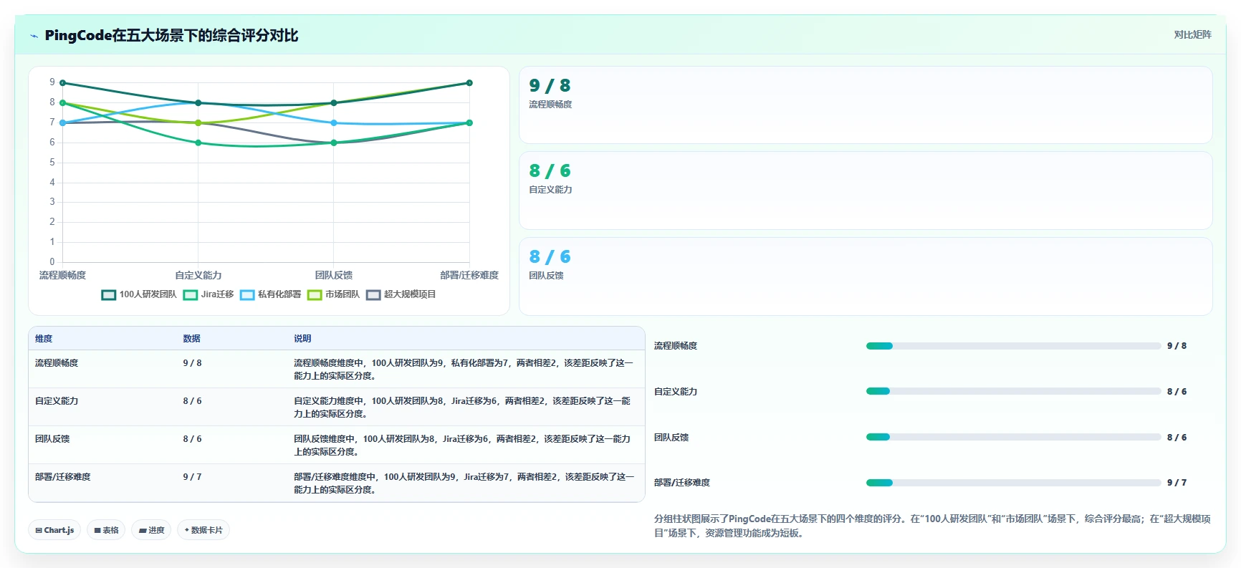Image resolution: width=1241 pixels, height=568 pixels.
Task: Click the Jira迁移 data point at value 6 on 自定义能力
Action: 198,143
